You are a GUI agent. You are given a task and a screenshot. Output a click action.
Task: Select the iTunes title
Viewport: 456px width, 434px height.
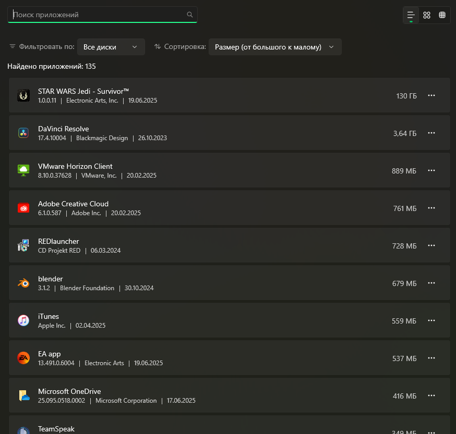[x=49, y=316]
